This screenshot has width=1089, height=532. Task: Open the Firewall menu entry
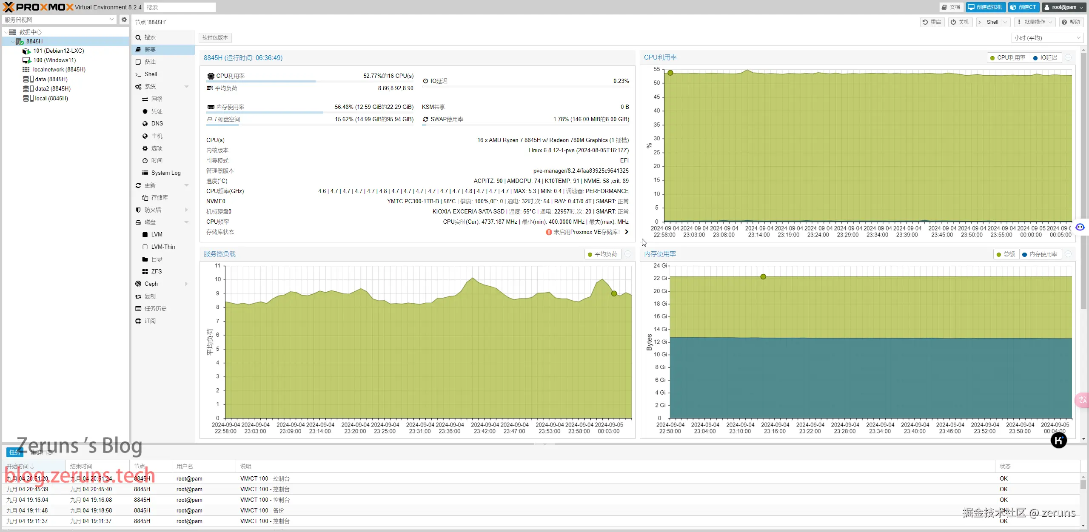point(153,210)
